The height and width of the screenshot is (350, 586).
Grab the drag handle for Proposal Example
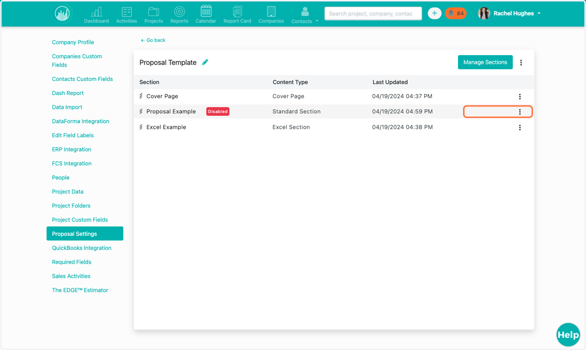tap(141, 111)
